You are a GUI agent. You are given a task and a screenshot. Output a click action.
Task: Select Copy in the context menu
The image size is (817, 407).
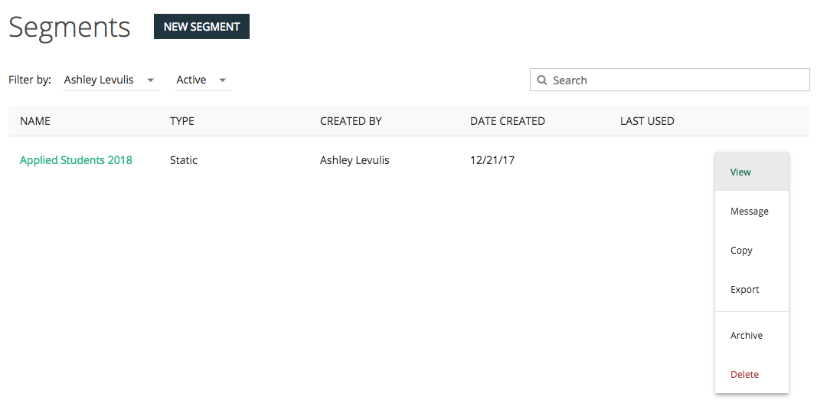(751, 250)
